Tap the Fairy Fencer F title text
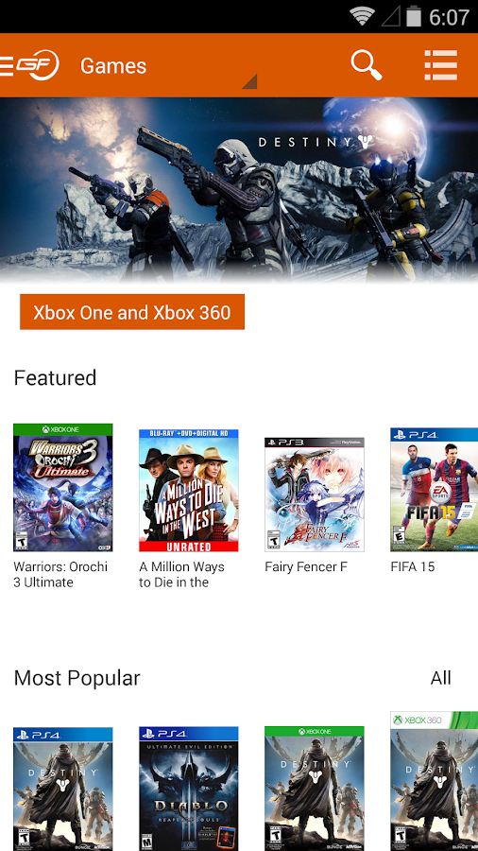Image resolution: width=478 pixels, height=851 pixels. pyautogui.click(x=306, y=567)
